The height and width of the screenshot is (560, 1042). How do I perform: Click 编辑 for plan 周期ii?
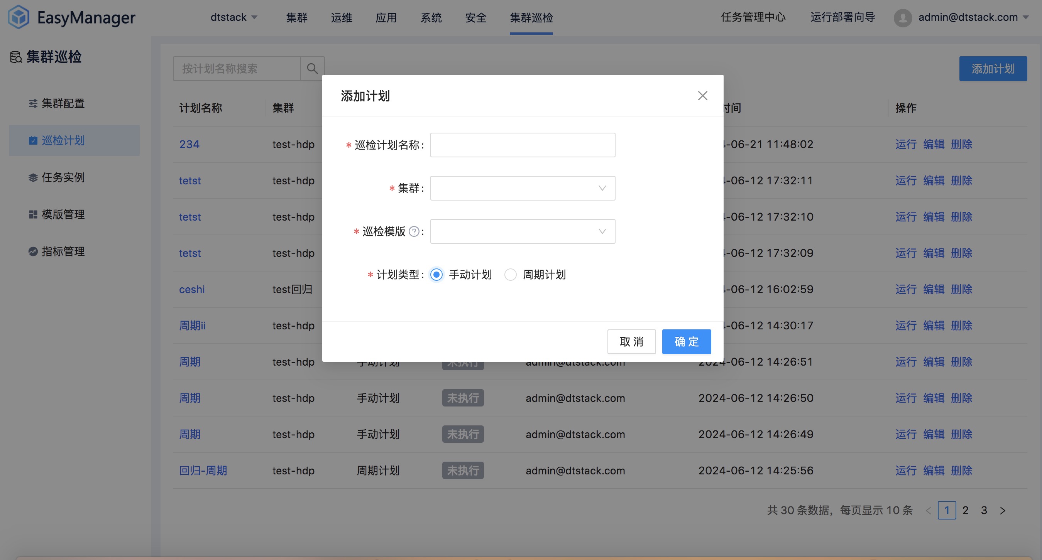[x=934, y=326]
